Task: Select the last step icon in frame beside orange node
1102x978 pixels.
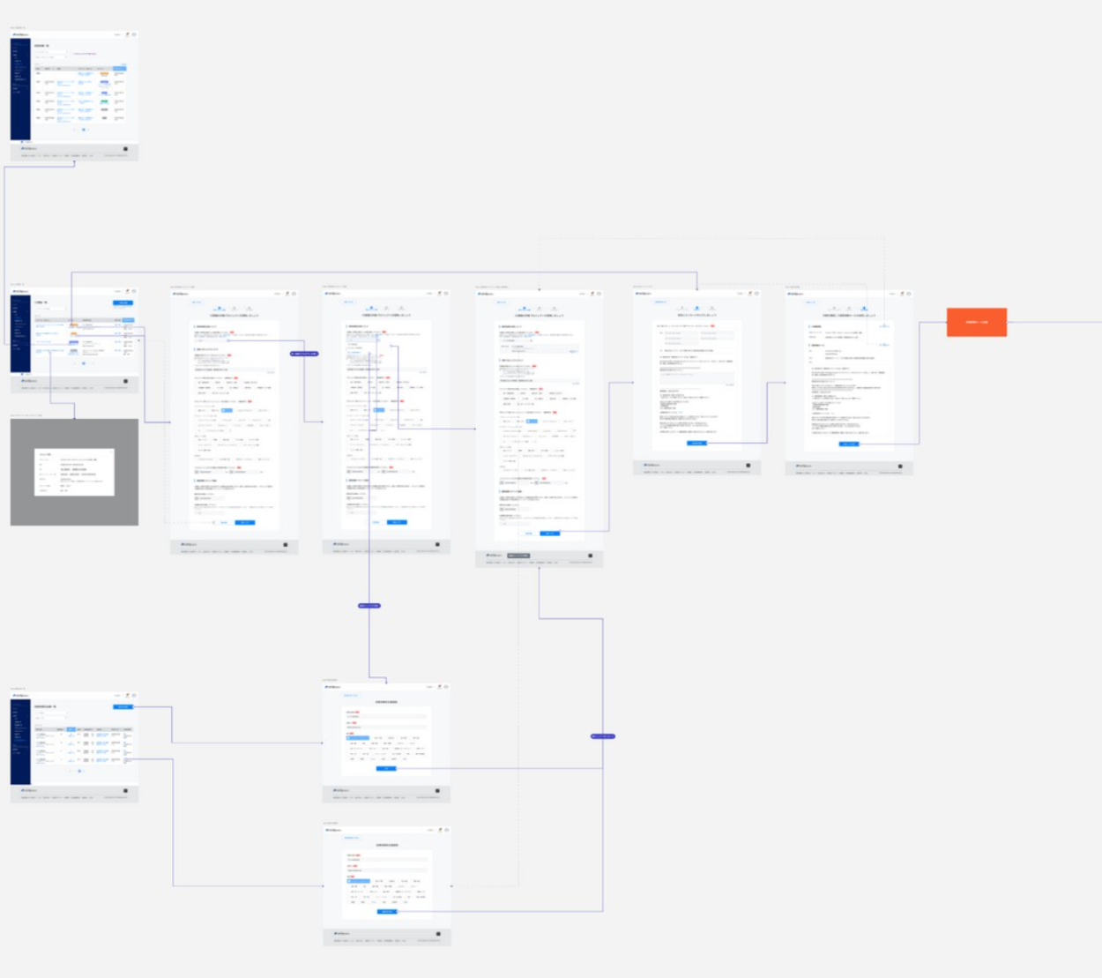Action: pos(864,309)
